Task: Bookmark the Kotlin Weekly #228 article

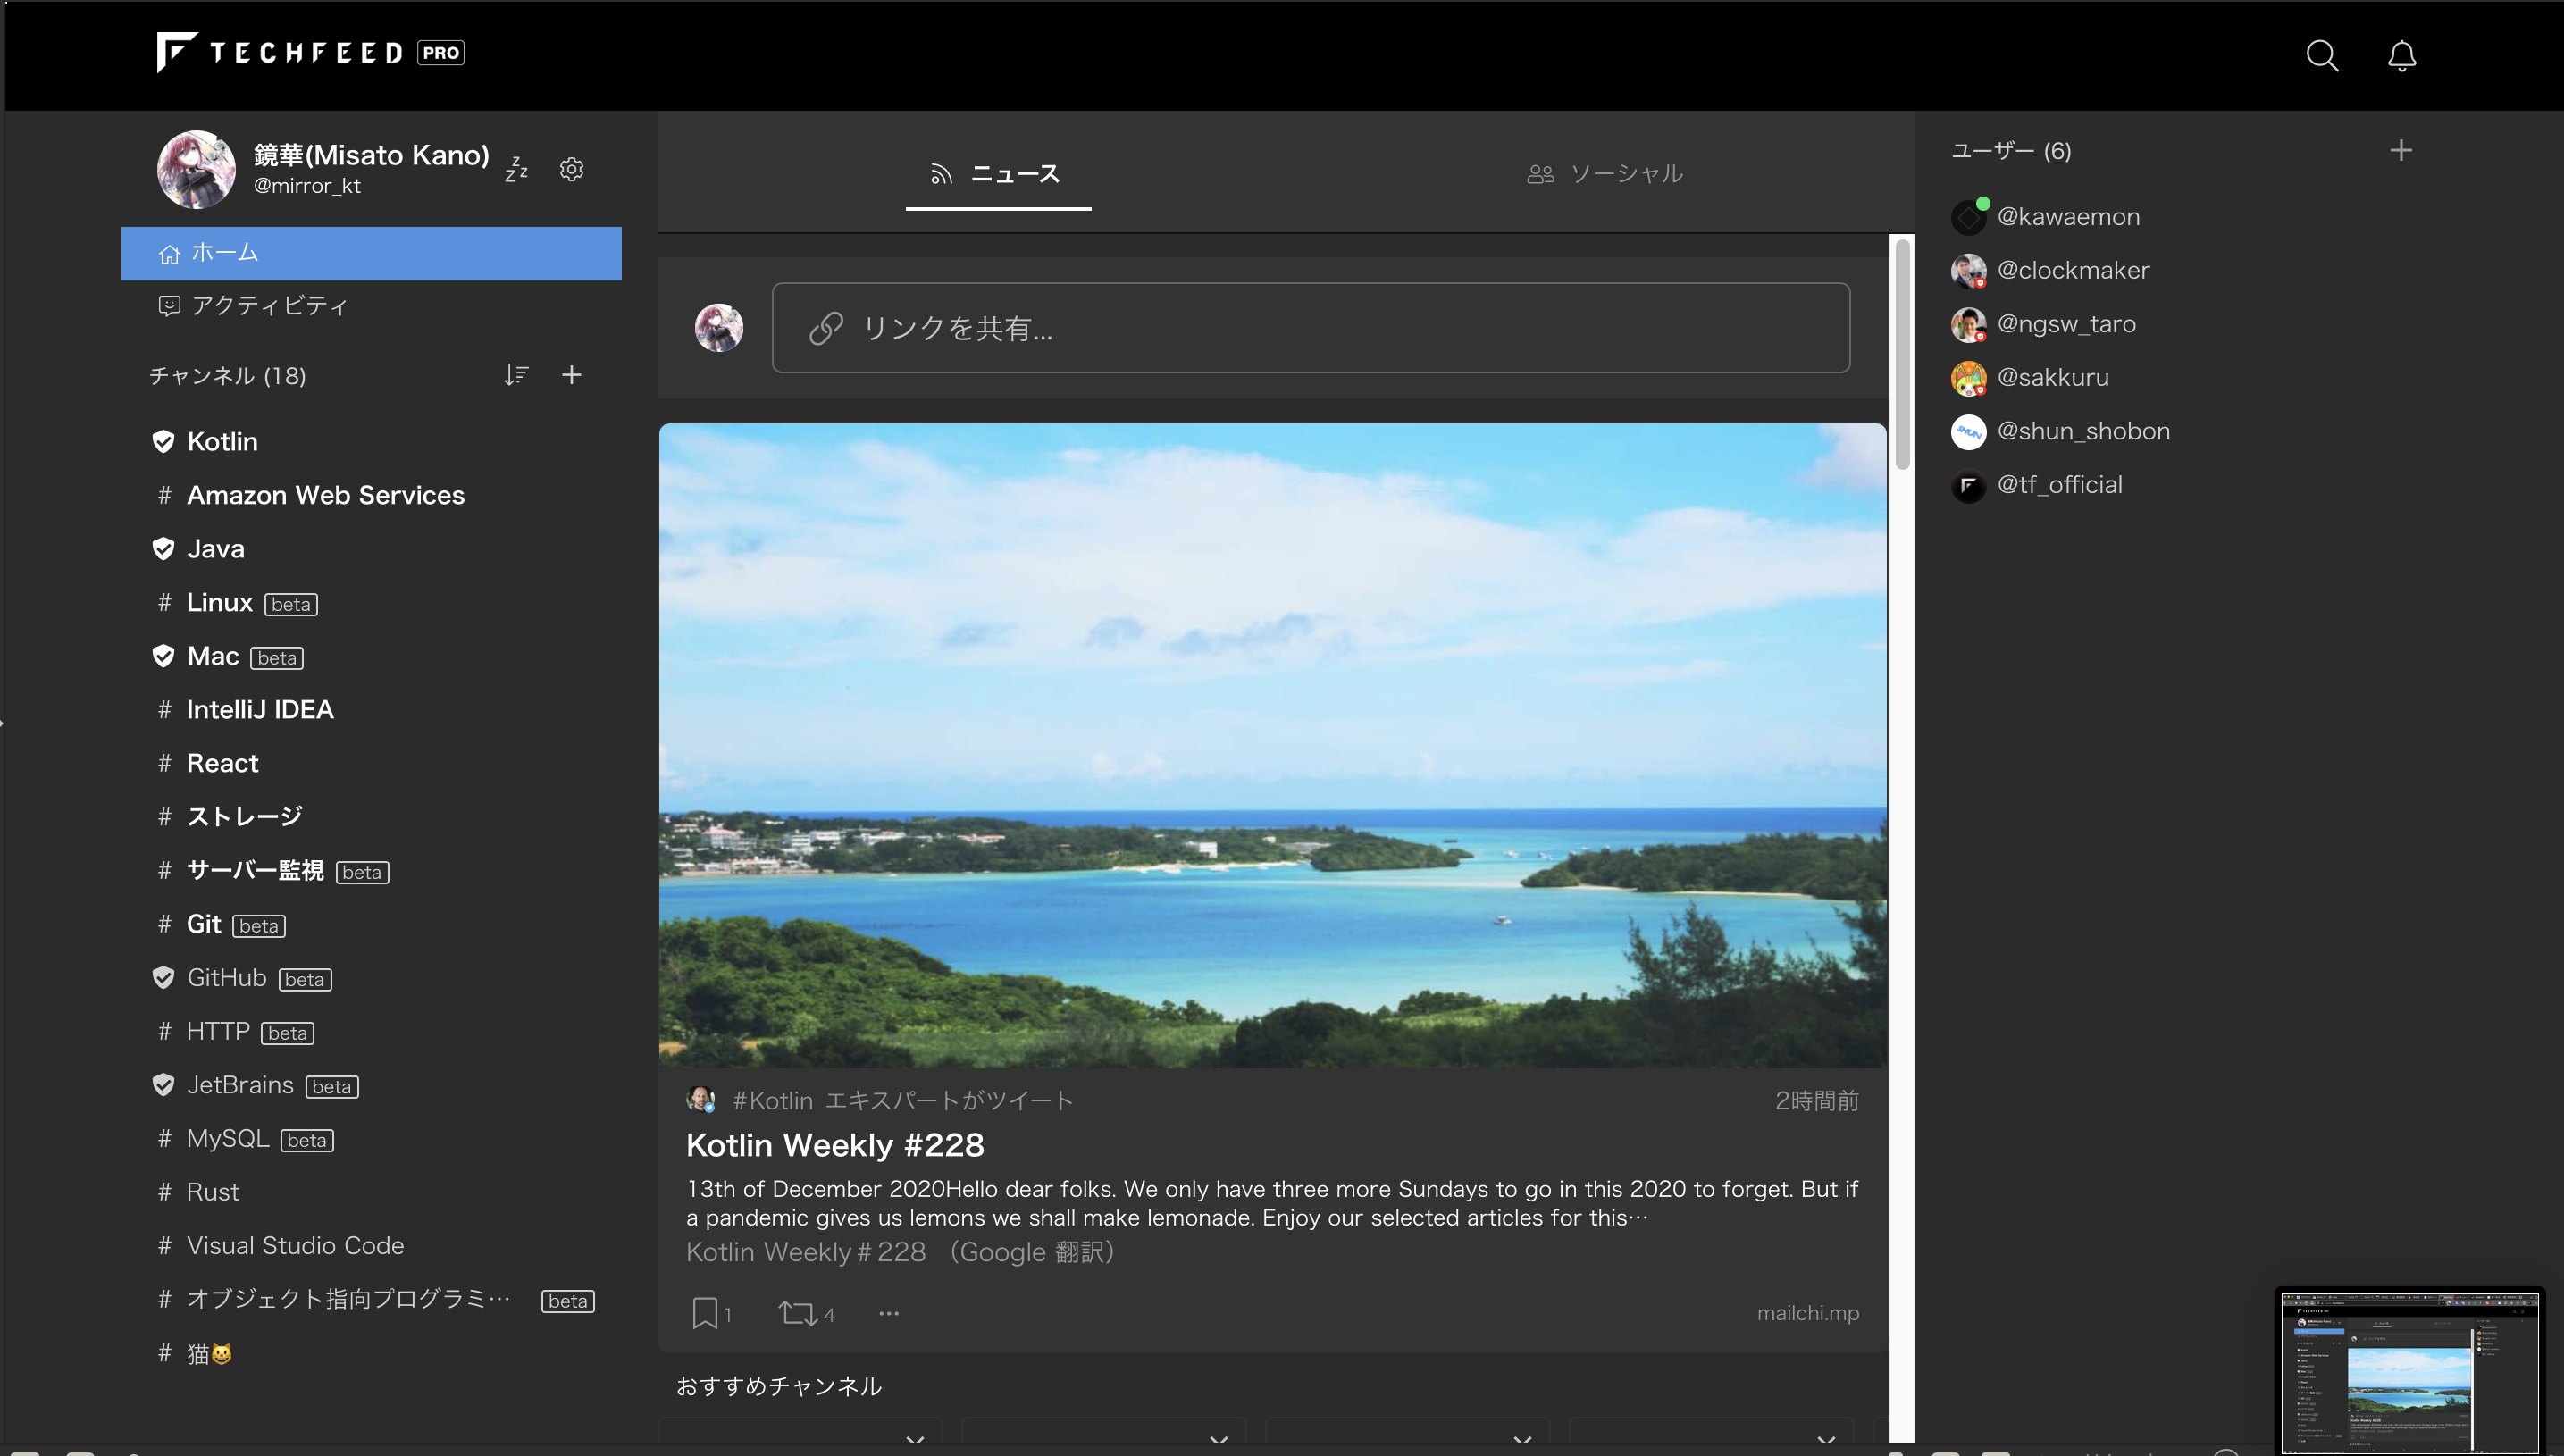Action: click(x=705, y=1312)
